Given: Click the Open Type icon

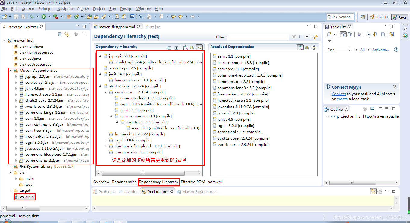Looking at the screenshot, I should pyautogui.click(x=89, y=17).
